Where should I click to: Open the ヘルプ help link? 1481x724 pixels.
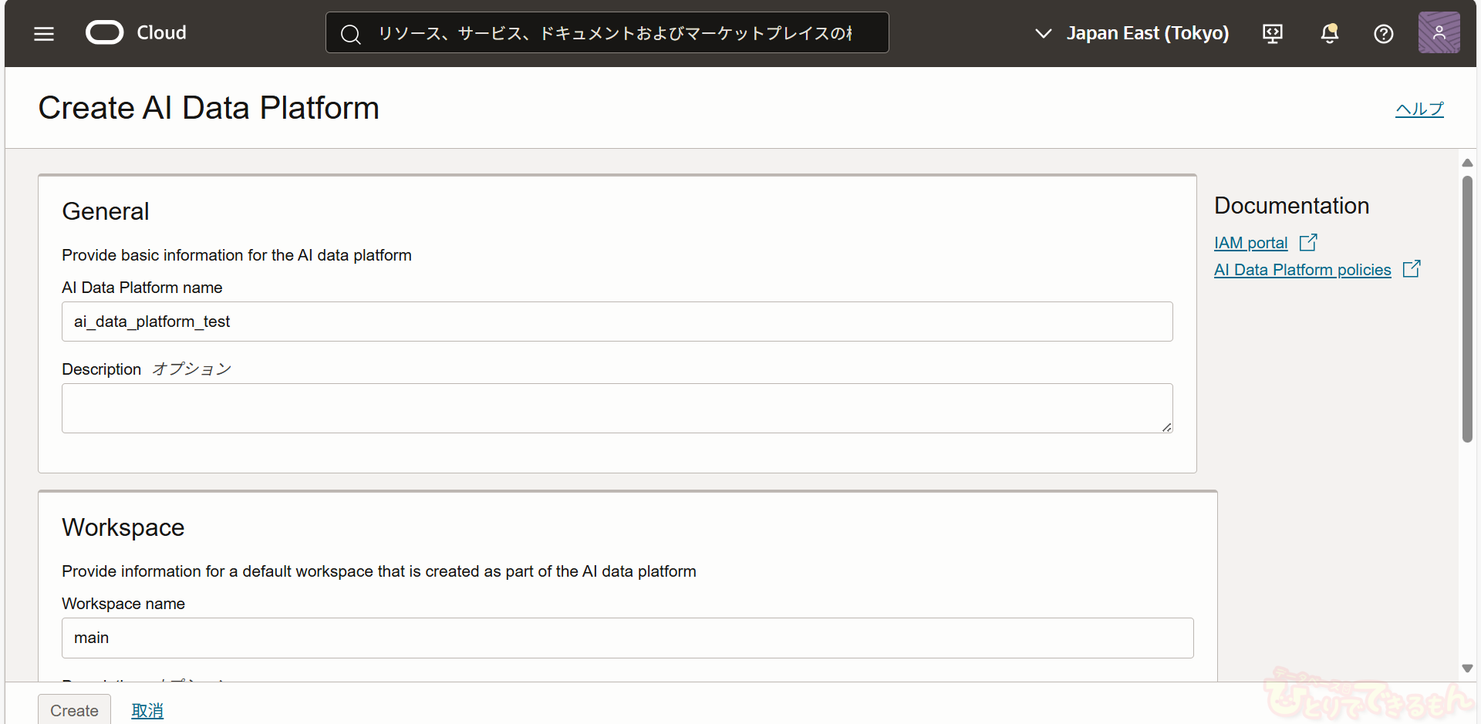1419,109
